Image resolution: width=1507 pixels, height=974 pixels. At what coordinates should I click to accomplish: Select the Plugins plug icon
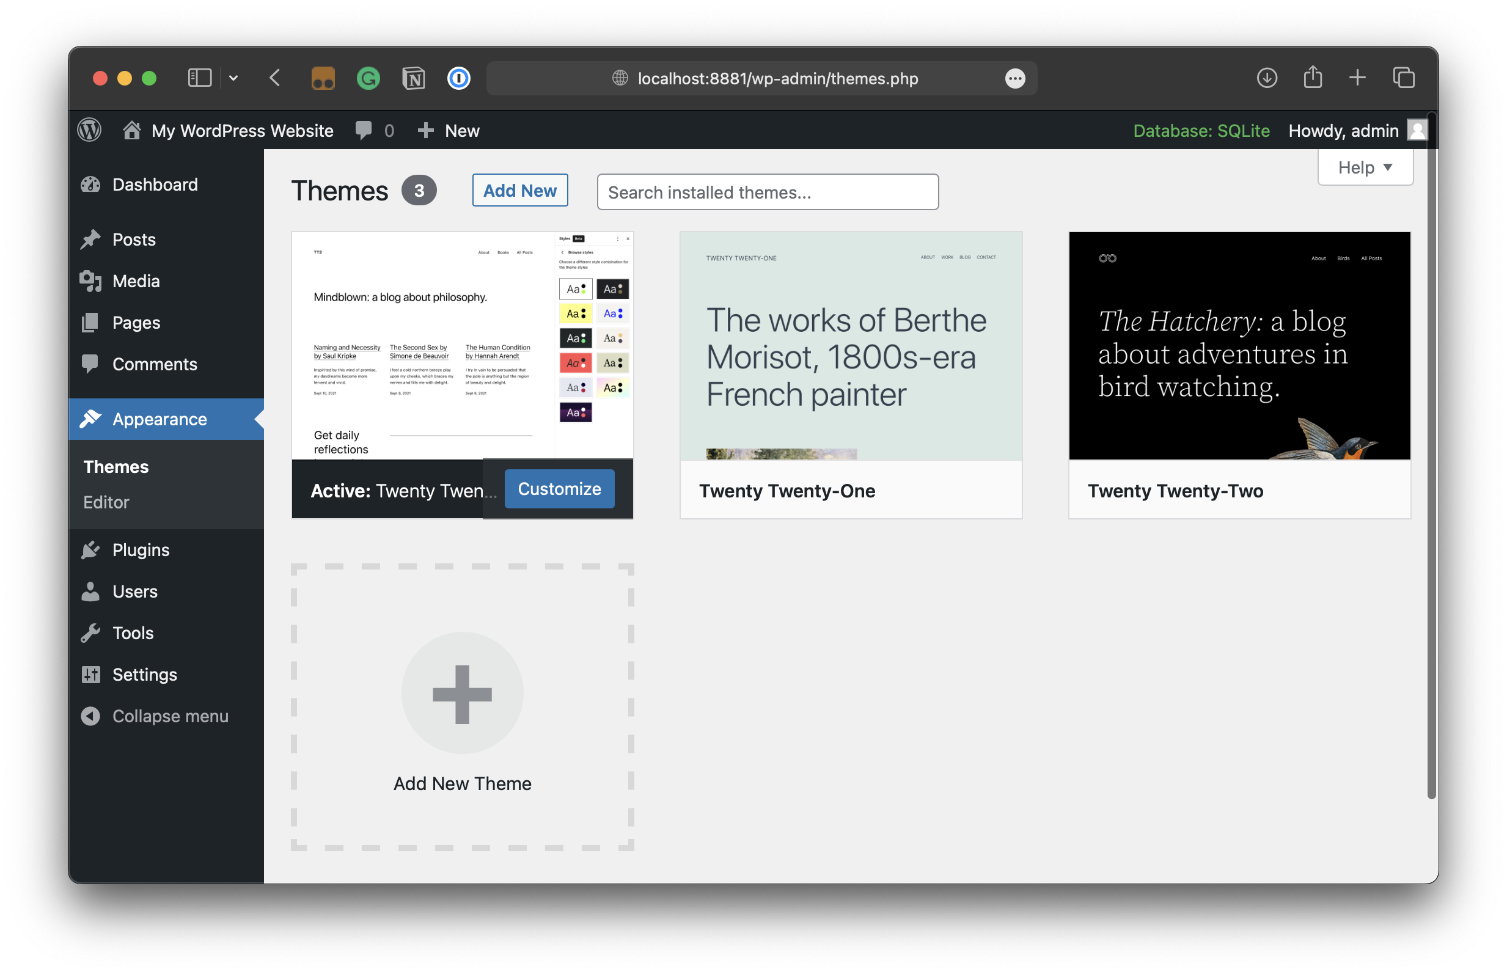click(90, 549)
